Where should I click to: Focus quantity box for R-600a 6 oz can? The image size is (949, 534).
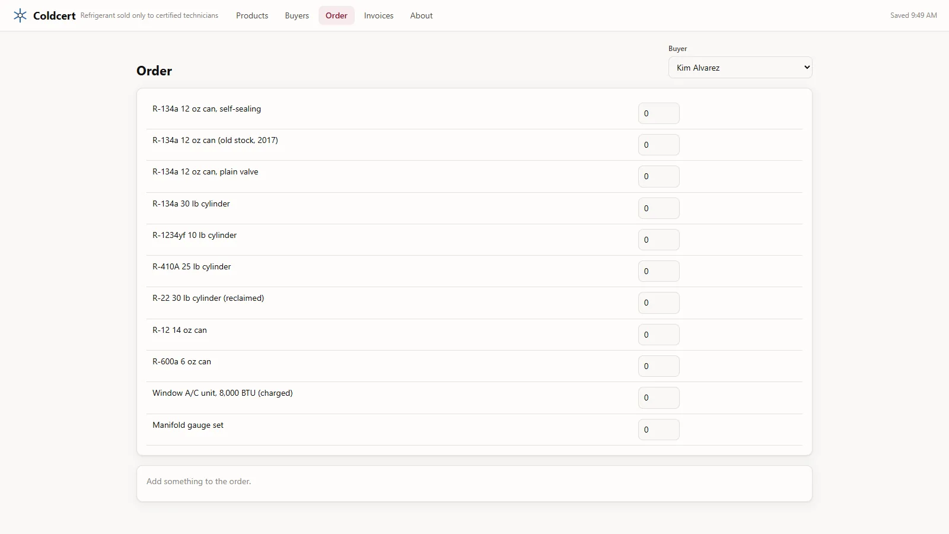[658, 366]
